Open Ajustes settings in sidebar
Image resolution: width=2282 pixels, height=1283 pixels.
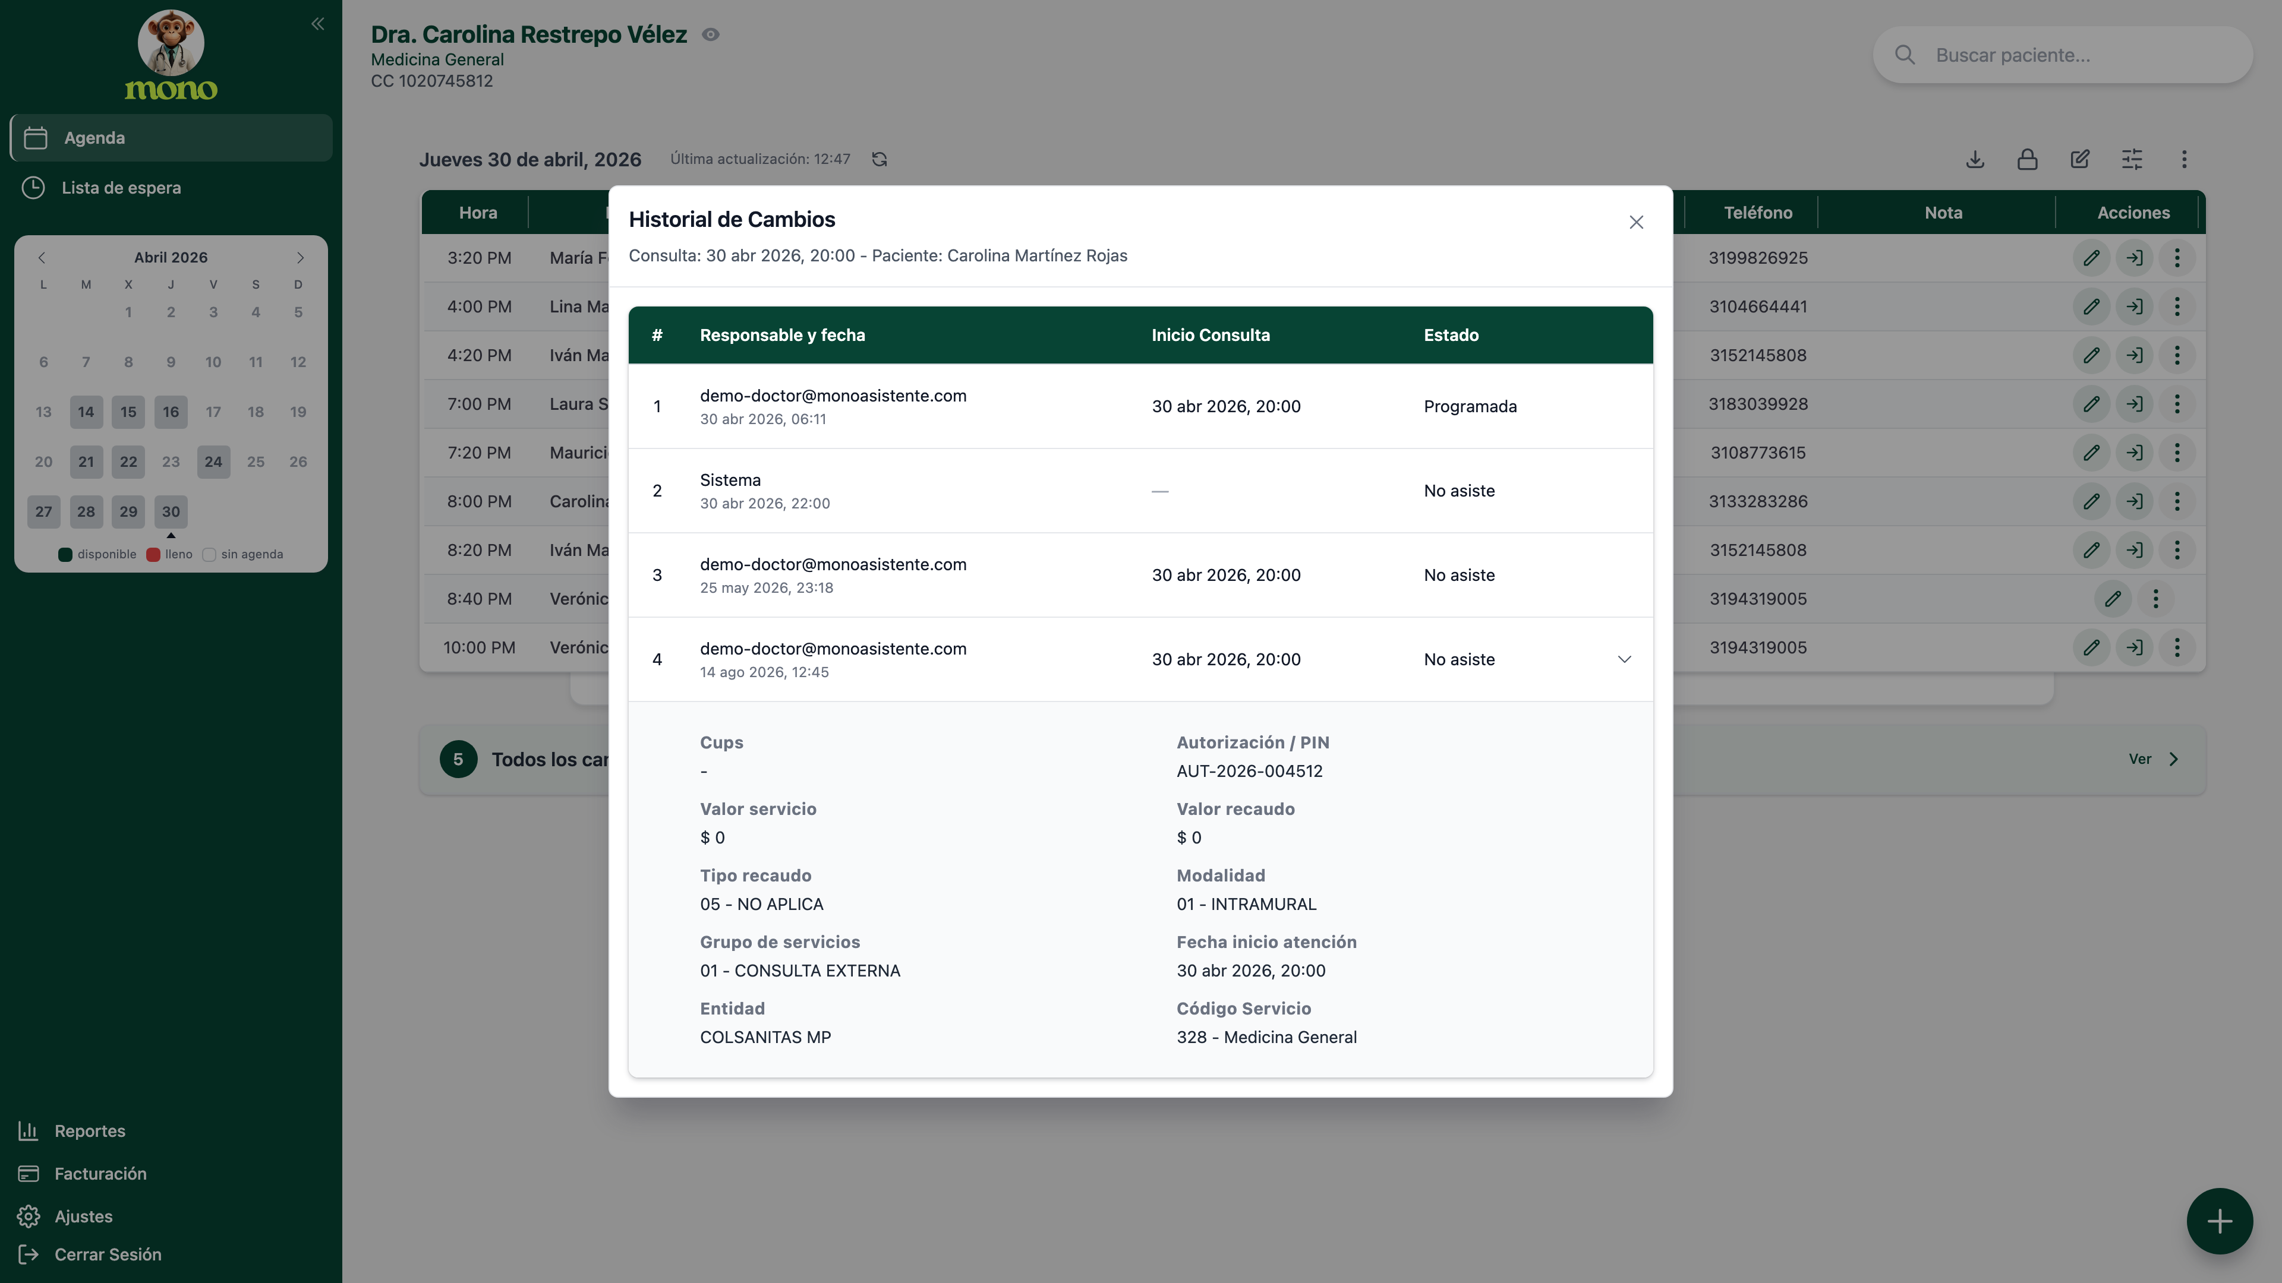pyautogui.click(x=65, y=1216)
